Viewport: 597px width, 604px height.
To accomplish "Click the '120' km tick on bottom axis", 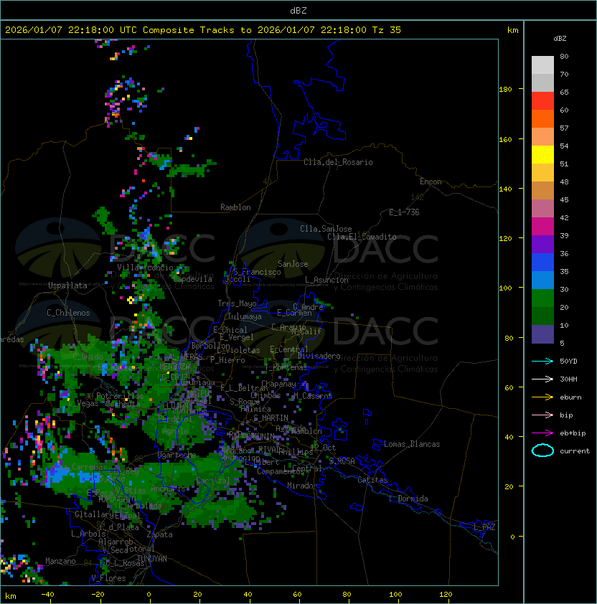I will pos(446,595).
